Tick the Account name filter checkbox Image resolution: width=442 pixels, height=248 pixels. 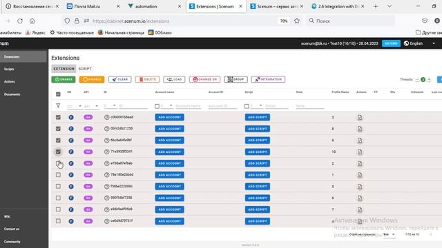157,106
